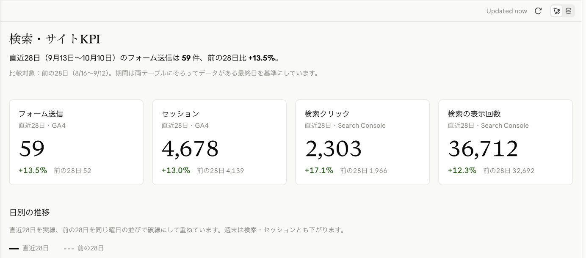Click the 直近28日 solid-line legend entry
The width and height of the screenshot is (586, 258).
(29, 248)
